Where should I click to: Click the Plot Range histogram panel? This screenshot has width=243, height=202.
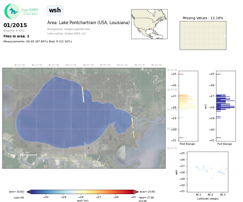coord(188,106)
